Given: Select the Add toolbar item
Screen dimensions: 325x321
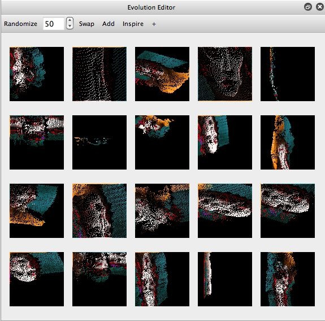Looking at the screenshot, I should tap(108, 24).
